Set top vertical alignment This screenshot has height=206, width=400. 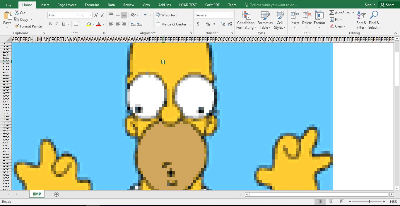(111, 15)
